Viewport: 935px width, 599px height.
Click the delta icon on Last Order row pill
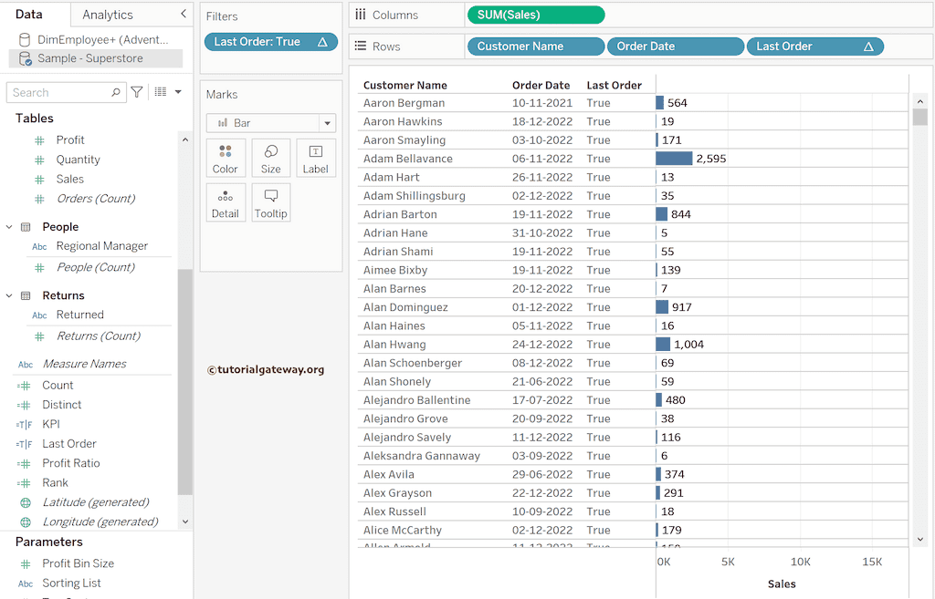[869, 46]
